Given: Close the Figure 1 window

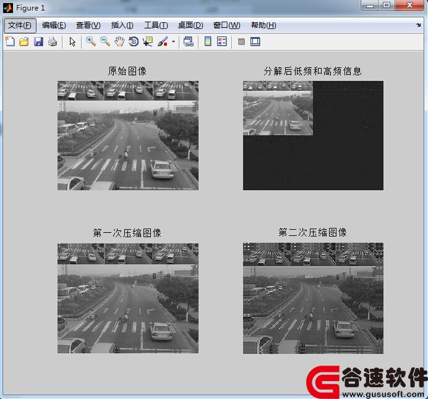Looking at the screenshot, I should pyautogui.click(x=409, y=6).
